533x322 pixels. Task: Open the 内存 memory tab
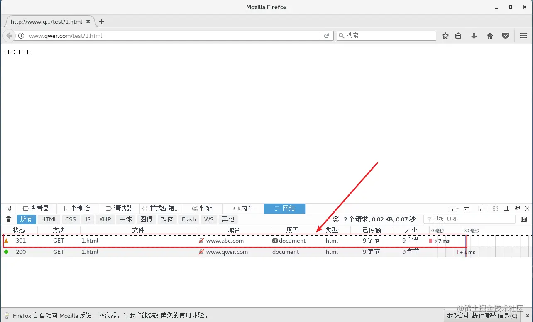point(243,209)
